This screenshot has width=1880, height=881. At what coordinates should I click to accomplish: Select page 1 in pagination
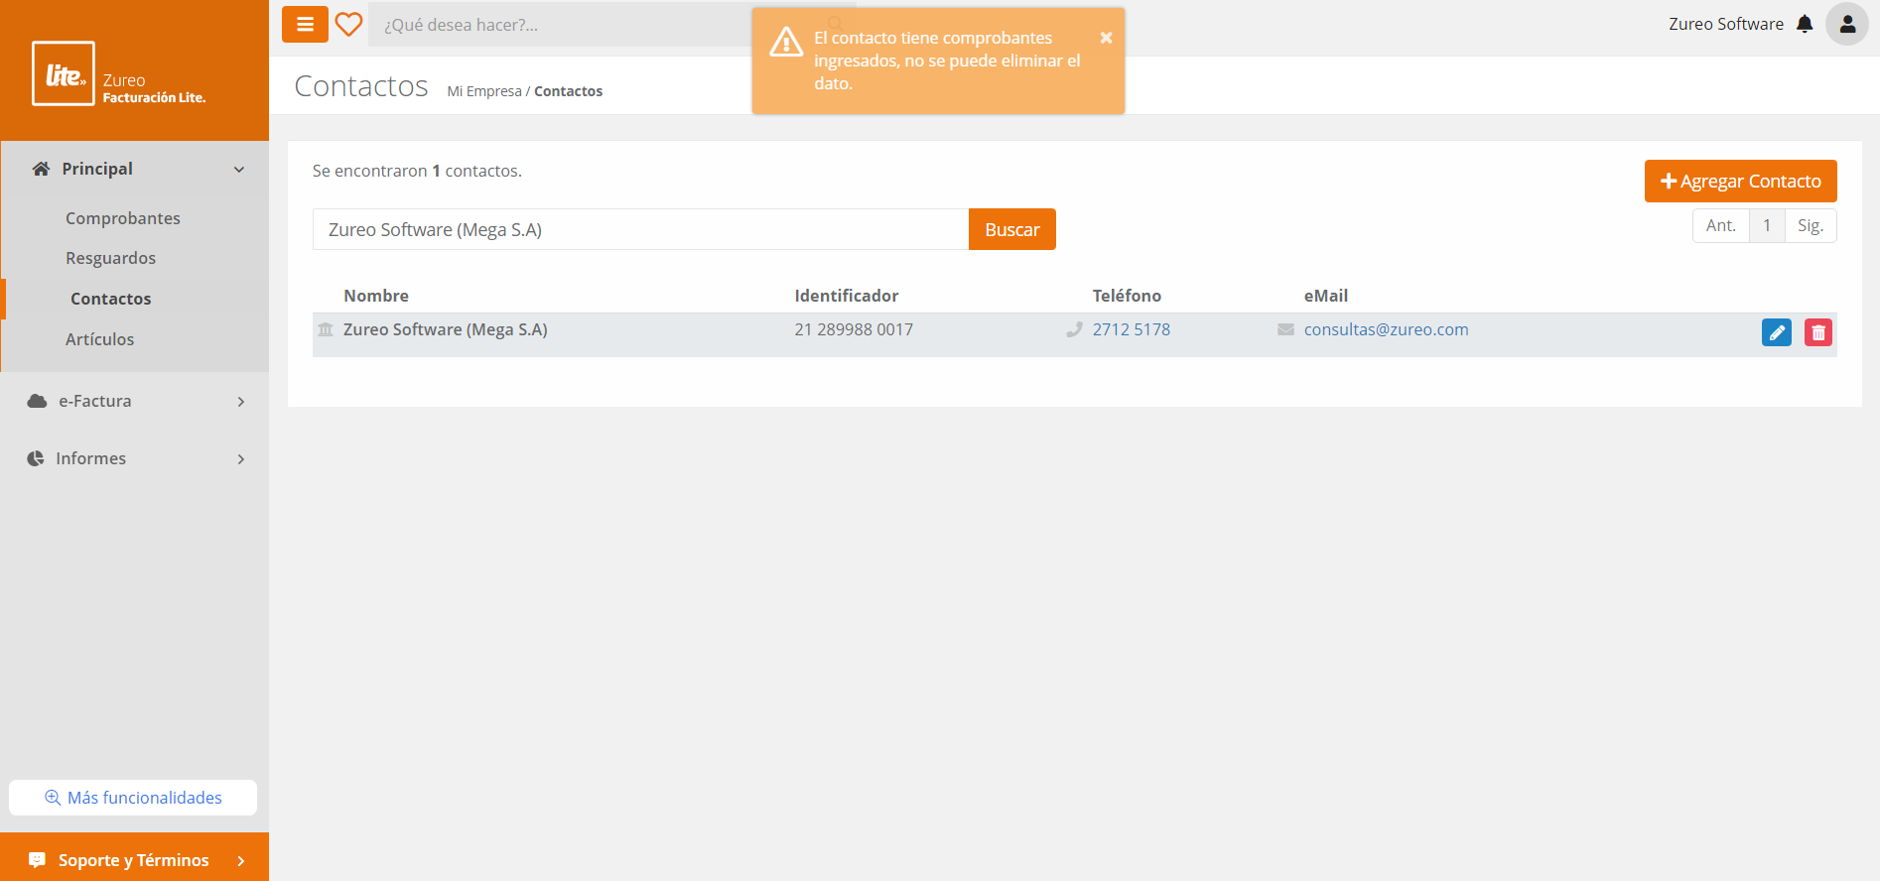click(x=1767, y=225)
